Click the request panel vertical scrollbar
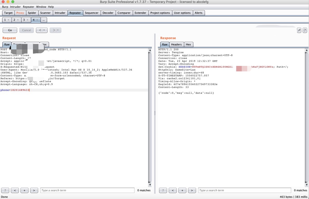This screenshot has width=309, height=199. coord(150,116)
